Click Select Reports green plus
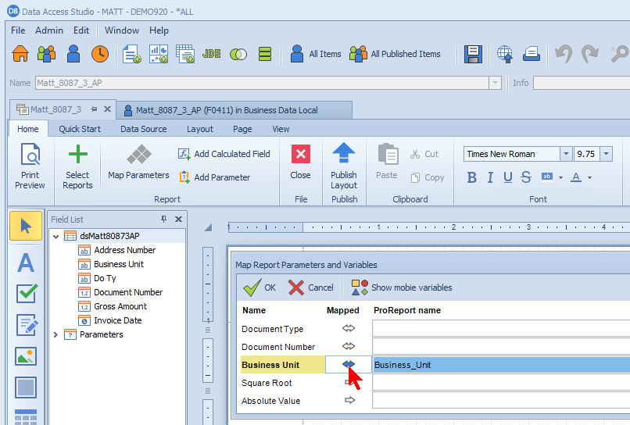 coord(77,166)
